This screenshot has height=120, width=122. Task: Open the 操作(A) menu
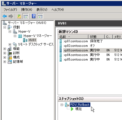tap(27, 9)
